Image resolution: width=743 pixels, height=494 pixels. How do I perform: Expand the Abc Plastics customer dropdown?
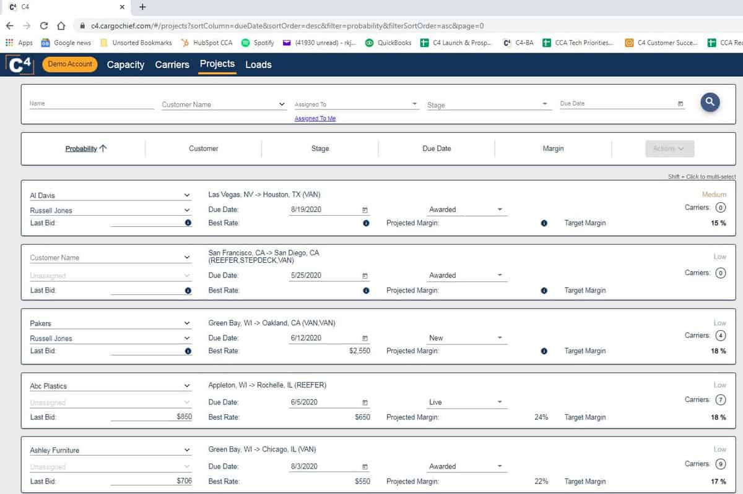coord(187,386)
